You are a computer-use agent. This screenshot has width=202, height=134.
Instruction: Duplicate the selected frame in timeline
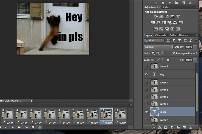point(33,127)
